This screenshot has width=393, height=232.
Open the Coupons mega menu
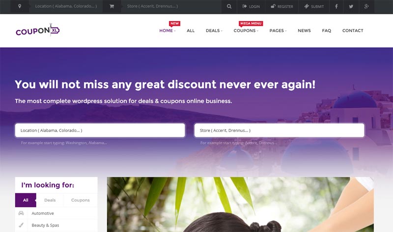[x=246, y=30]
